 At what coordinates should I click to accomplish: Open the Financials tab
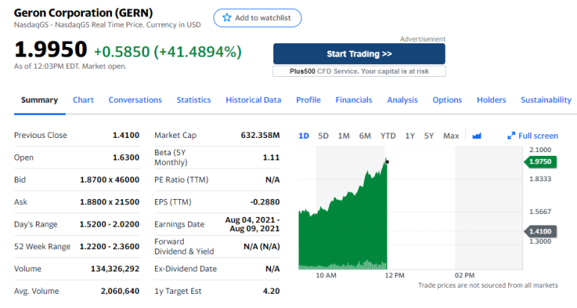pos(354,100)
